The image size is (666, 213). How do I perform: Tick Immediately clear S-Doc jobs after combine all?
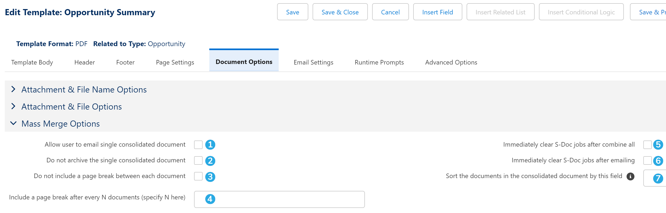click(648, 145)
